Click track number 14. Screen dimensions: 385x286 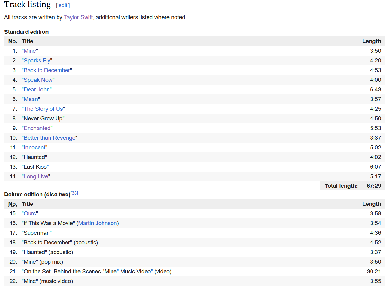coord(13,176)
